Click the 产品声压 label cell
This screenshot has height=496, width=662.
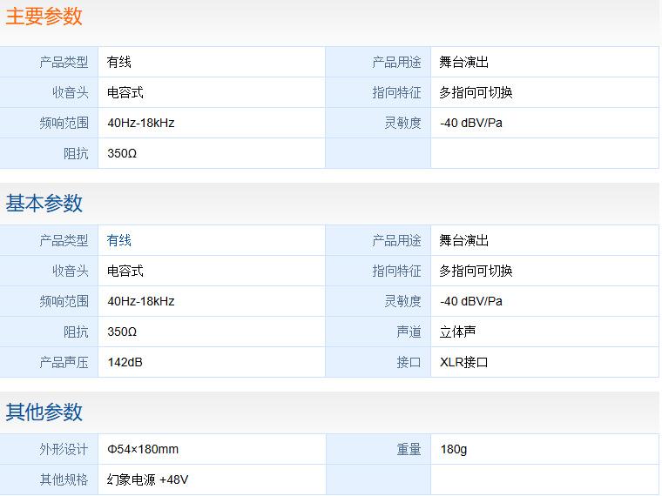coord(64,362)
